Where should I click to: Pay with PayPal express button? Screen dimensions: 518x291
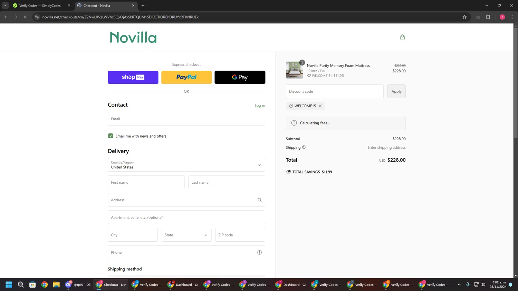186,77
